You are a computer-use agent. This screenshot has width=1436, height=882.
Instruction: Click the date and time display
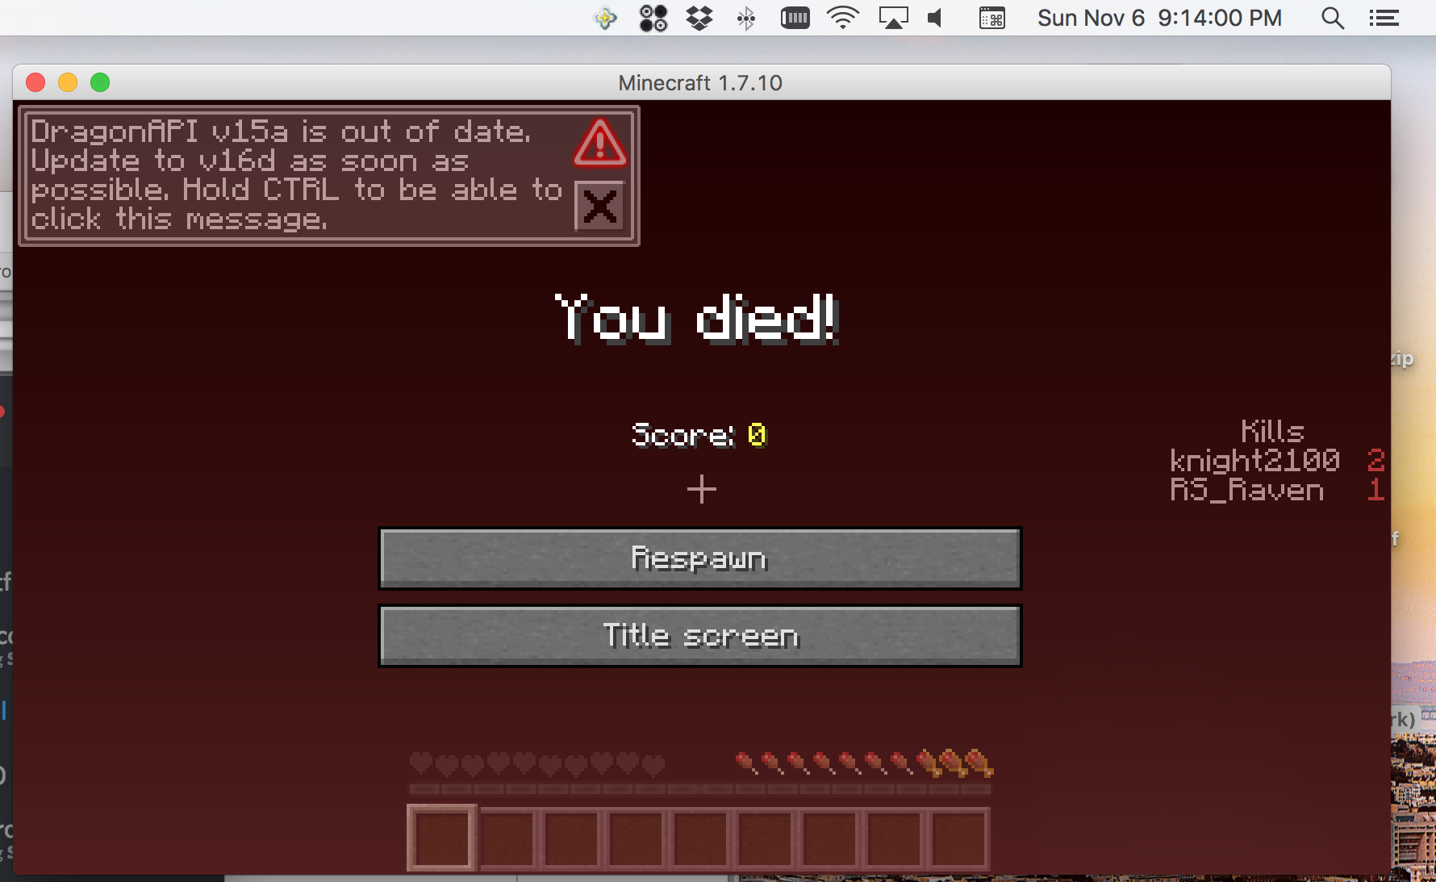(1158, 18)
